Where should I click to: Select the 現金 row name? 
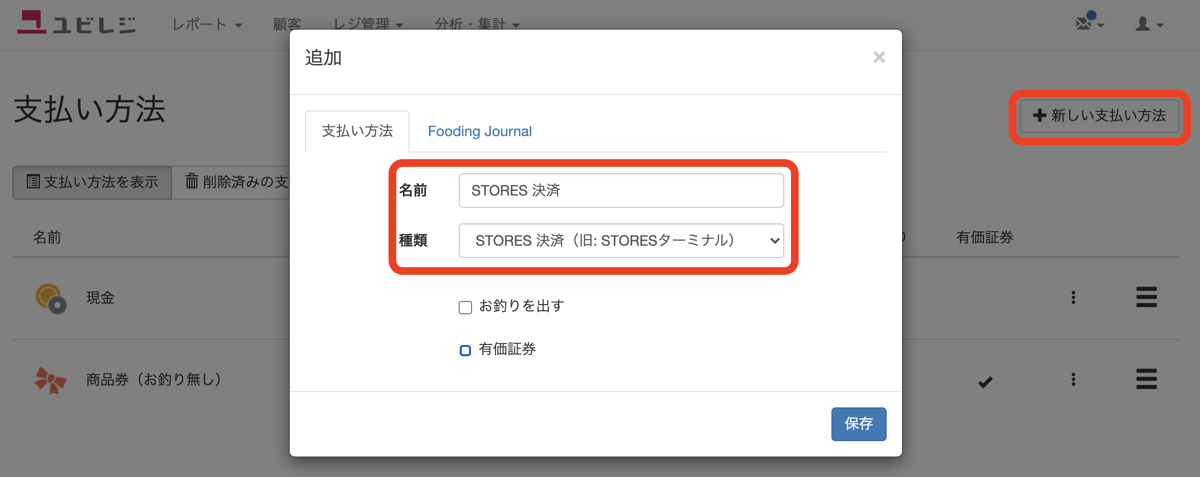[100, 298]
